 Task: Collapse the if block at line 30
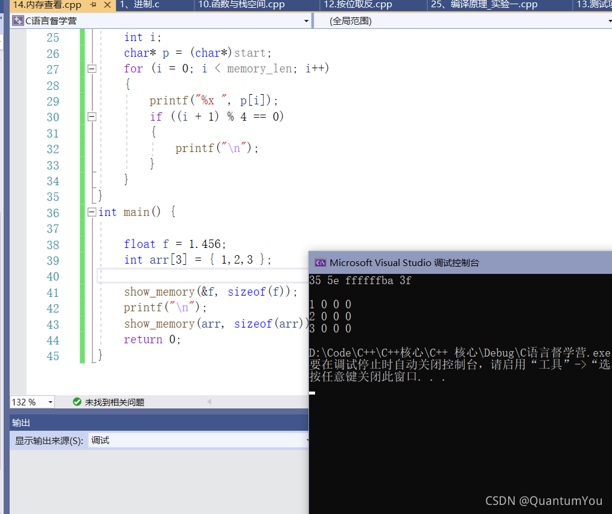(92, 116)
